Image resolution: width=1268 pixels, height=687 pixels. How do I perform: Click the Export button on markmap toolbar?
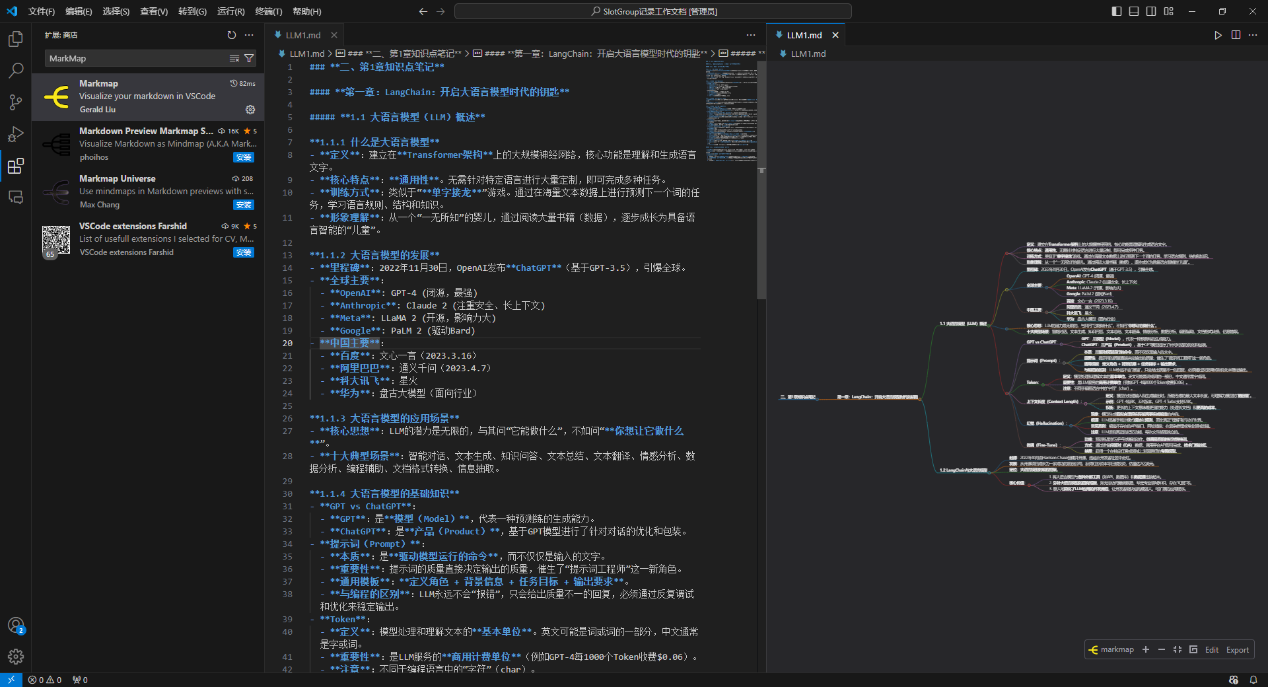coord(1237,649)
